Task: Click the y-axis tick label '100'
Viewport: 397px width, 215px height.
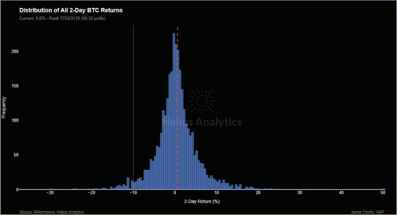Action: (15, 120)
